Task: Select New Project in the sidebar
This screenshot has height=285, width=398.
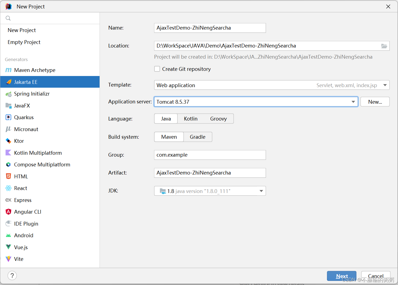Action: pos(50,30)
